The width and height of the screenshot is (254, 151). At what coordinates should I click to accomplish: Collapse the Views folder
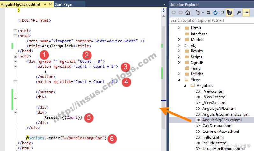(179, 80)
